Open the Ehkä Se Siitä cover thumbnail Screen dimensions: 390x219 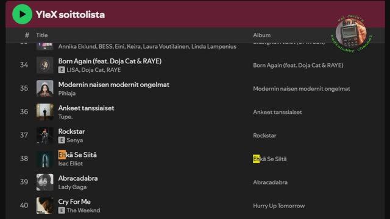[44, 159]
